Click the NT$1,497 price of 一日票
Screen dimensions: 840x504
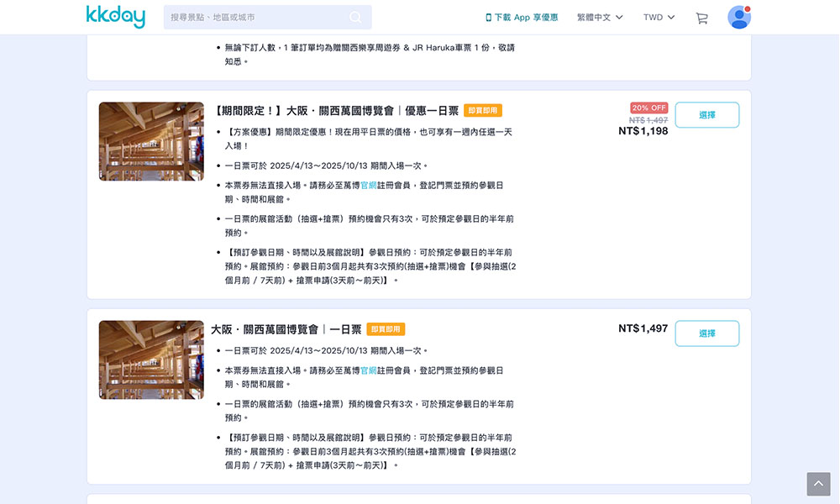(x=643, y=328)
